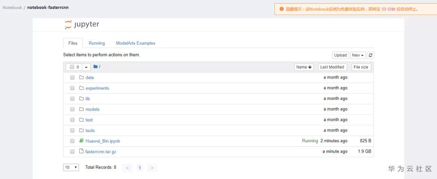Sort by Last Modified

[x=332, y=67]
